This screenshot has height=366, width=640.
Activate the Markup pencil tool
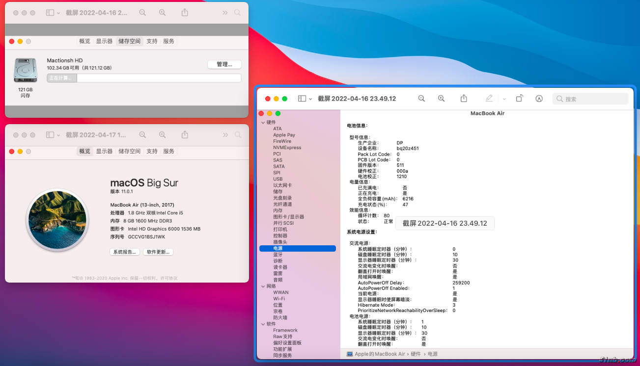click(489, 99)
